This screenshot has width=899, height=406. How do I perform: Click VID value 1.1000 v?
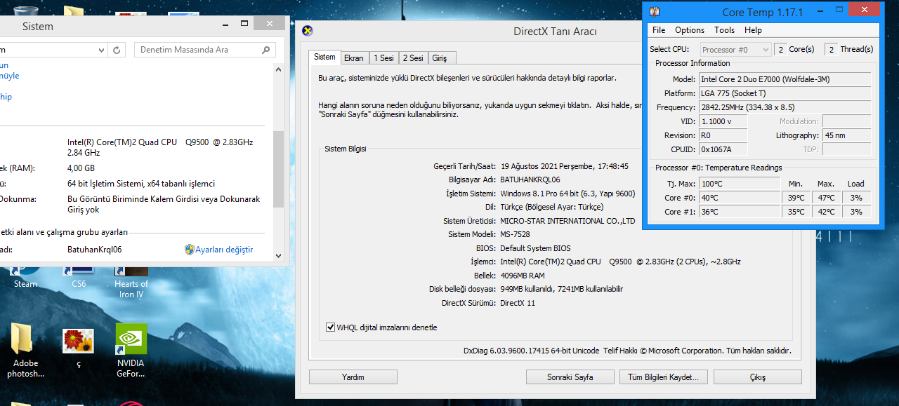[723, 121]
